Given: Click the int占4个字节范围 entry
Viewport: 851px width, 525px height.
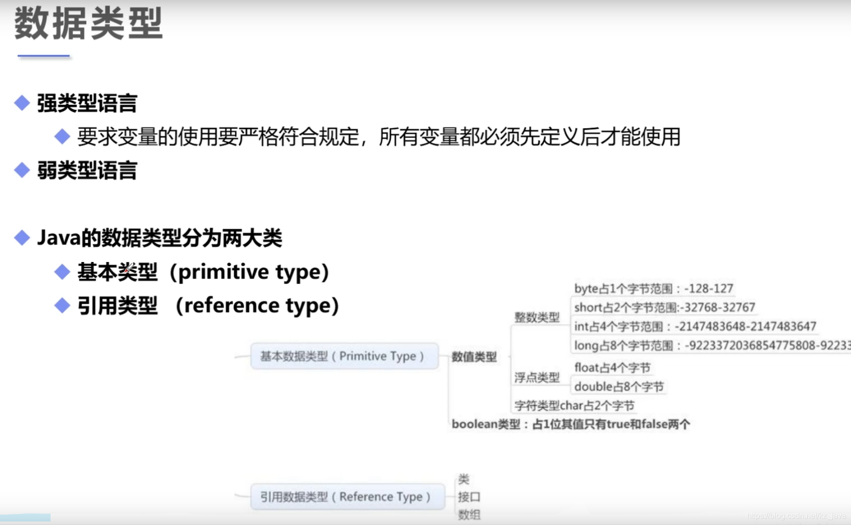Looking at the screenshot, I should pyautogui.click(x=695, y=326).
